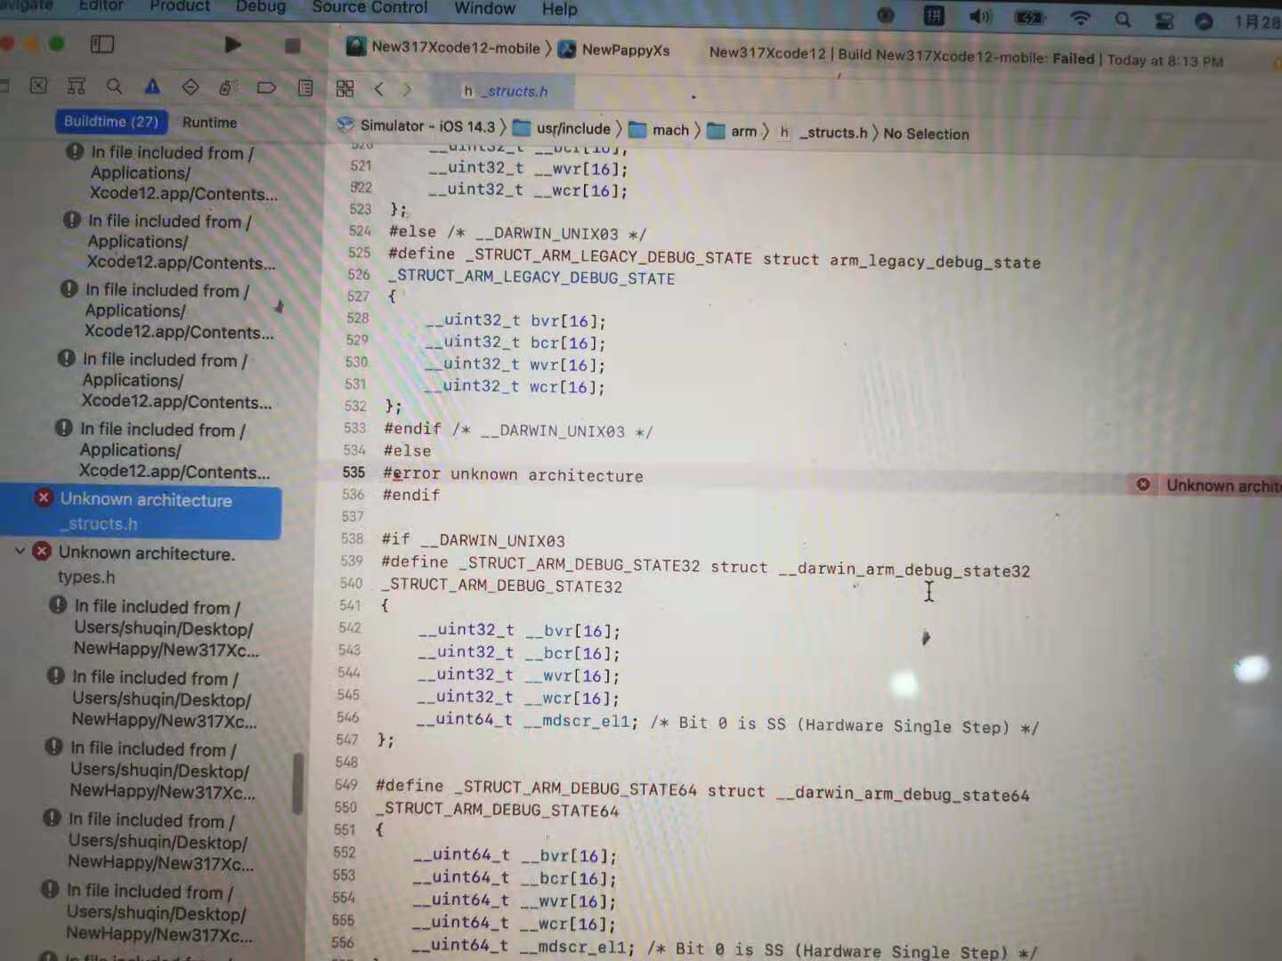Open the input method menu bar icon
The image size is (1282, 961).
(x=934, y=15)
